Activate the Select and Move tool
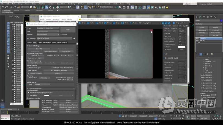This screenshot has width=223, height=125. tap(47, 7)
